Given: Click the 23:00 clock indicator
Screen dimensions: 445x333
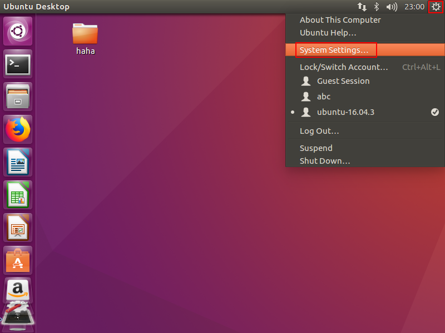Looking at the screenshot, I should (x=414, y=7).
